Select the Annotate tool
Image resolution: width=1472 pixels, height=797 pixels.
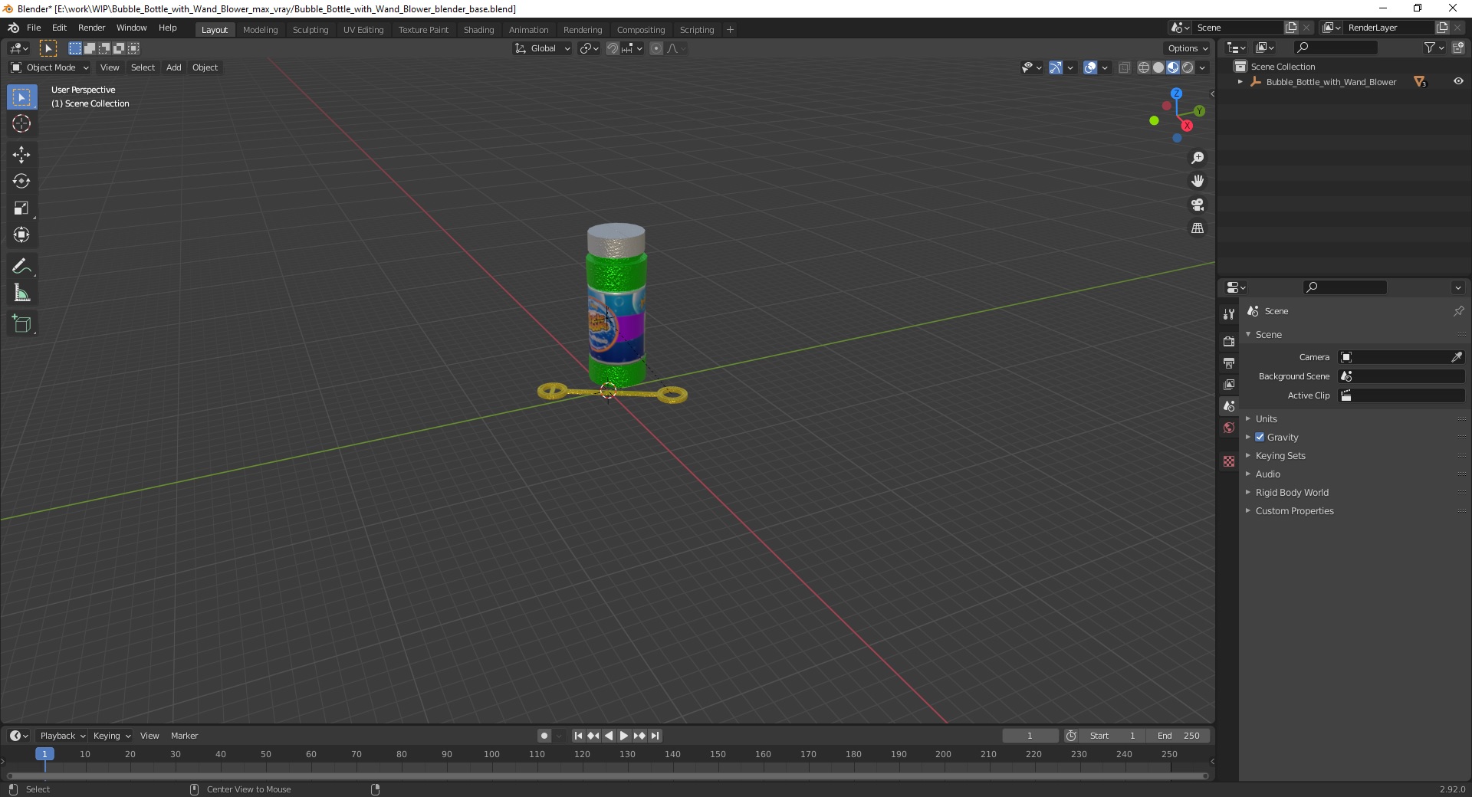21,267
